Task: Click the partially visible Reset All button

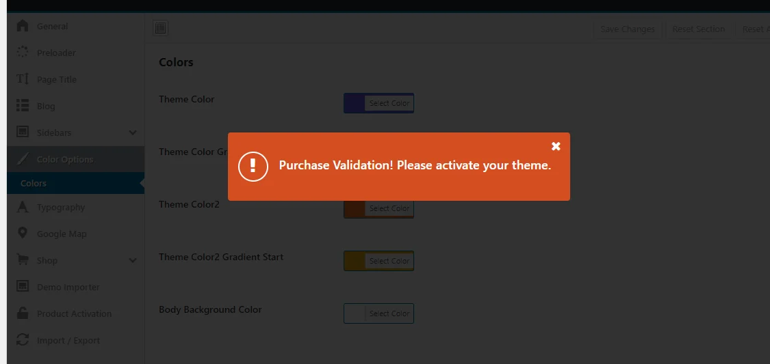Action: coord(753,29)
